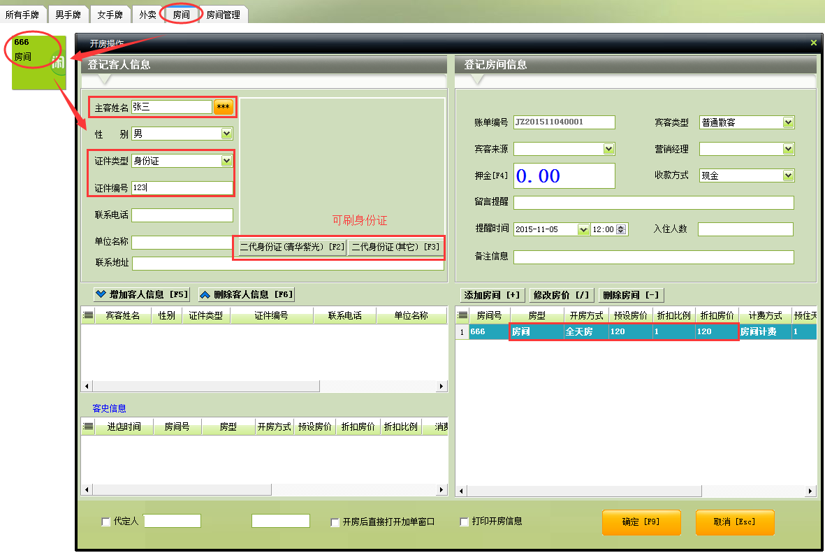The image size is (825, 553).
Task: Click into the 联系电话 input field
Action: [182, 215]
